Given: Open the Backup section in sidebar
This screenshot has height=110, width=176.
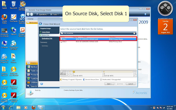Looking at the screenshot, I should coord(32,67).
